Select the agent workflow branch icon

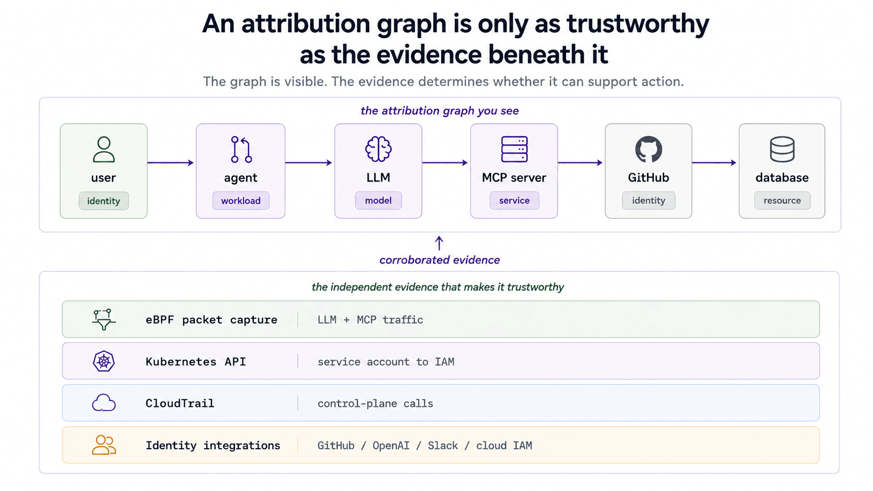[241, 150]
